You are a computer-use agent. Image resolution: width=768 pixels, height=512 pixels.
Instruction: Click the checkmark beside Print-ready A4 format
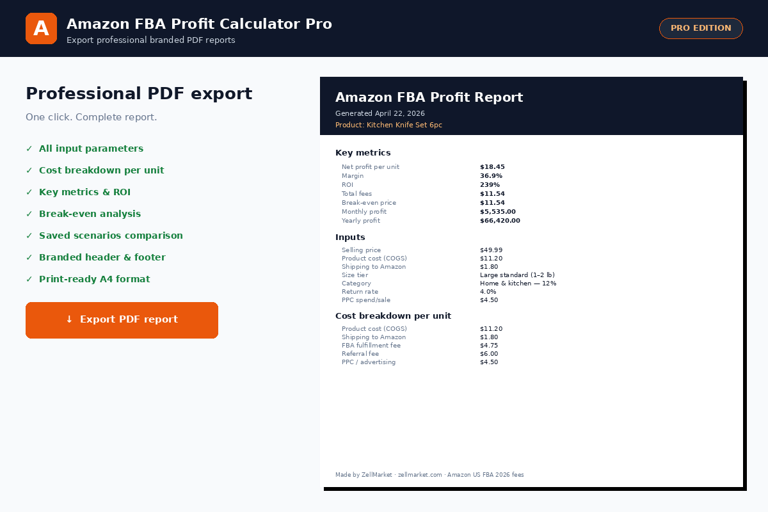pyautogui.click(x=29, y=279)
